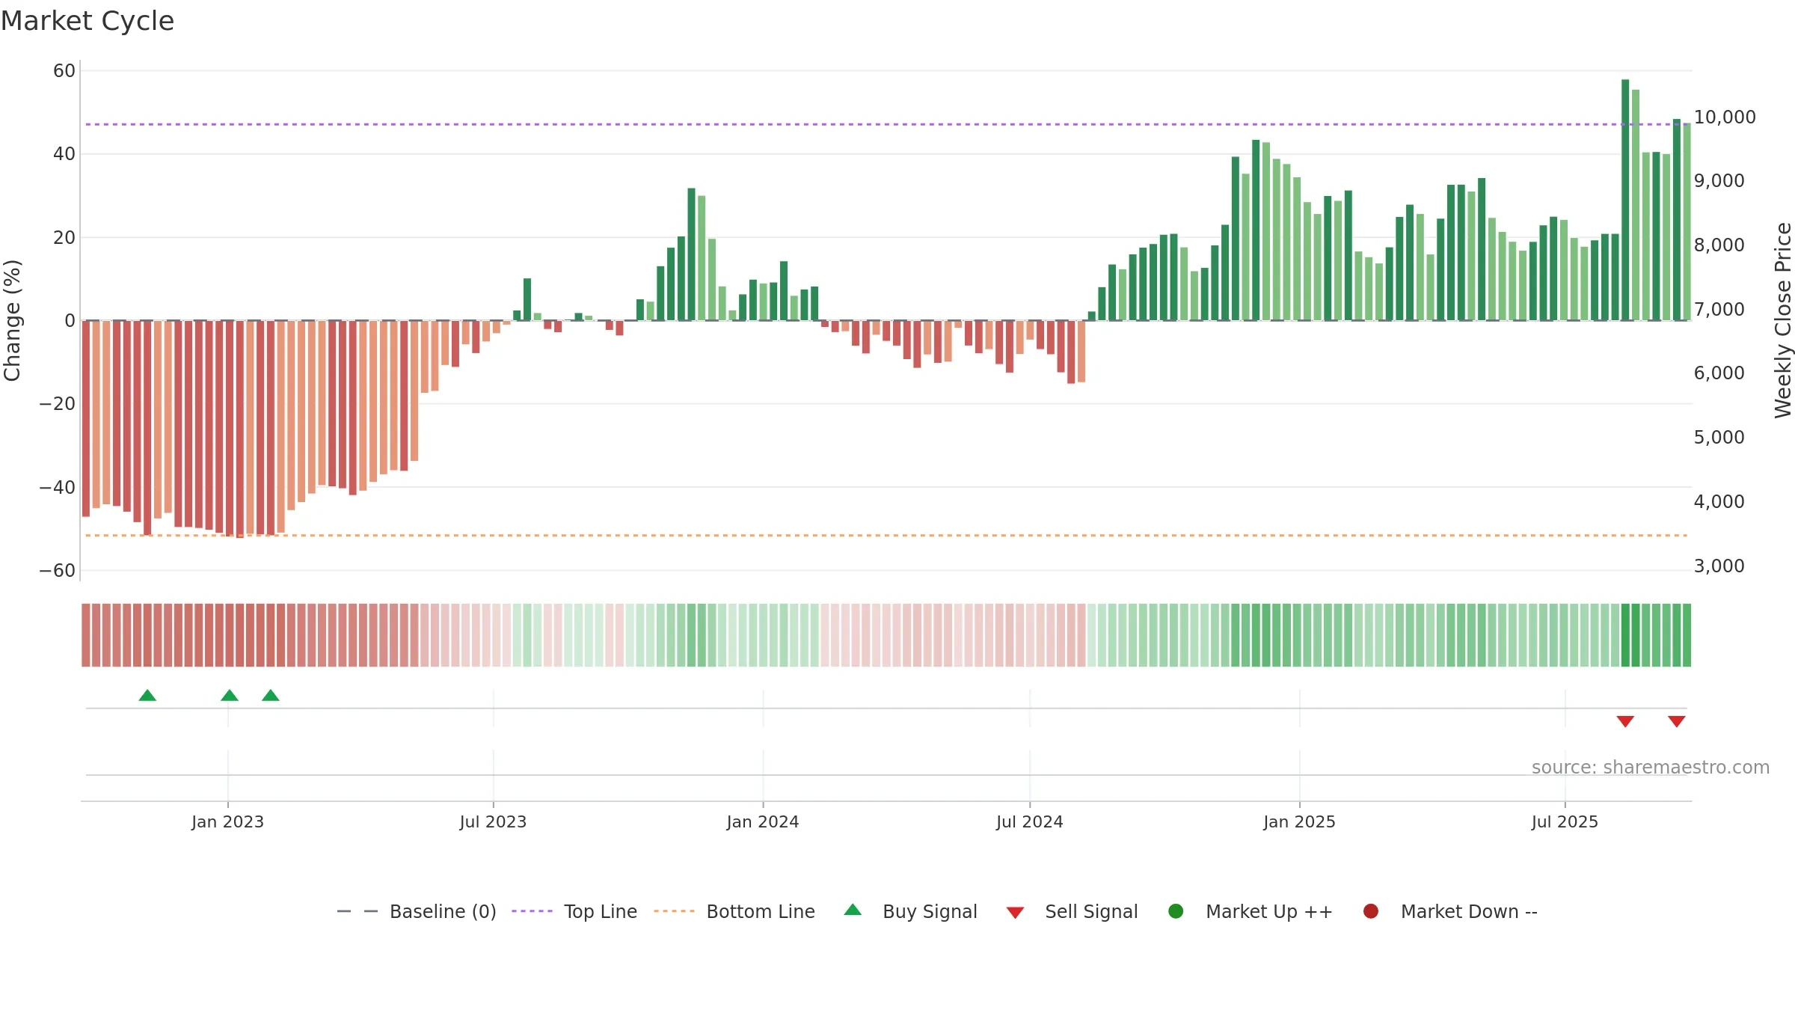Click the gray dashed Baseline legend swatch
Screen dimensions: 1795x1010
(x=358, y=911)
